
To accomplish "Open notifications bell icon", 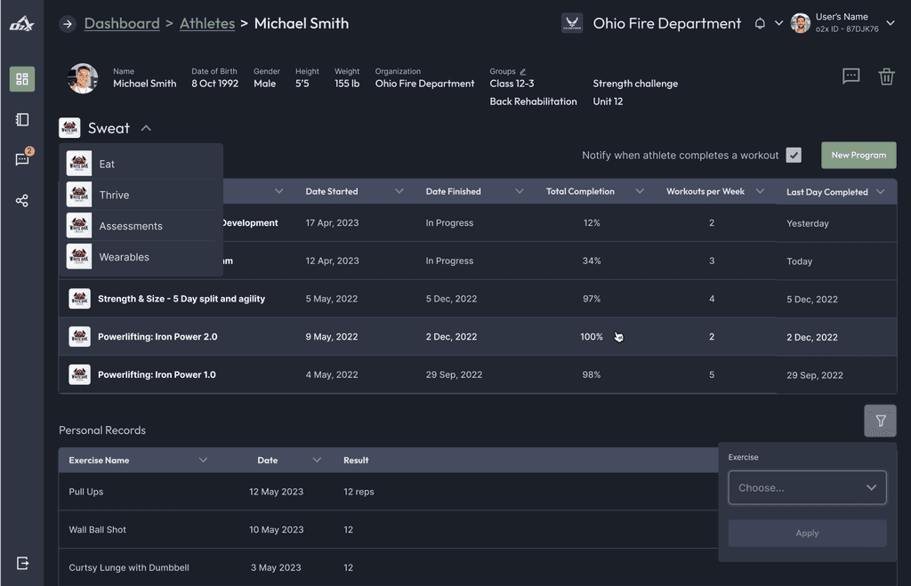I will (x=760, y=24).
